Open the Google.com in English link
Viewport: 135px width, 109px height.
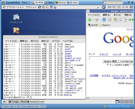coord(123,78)
